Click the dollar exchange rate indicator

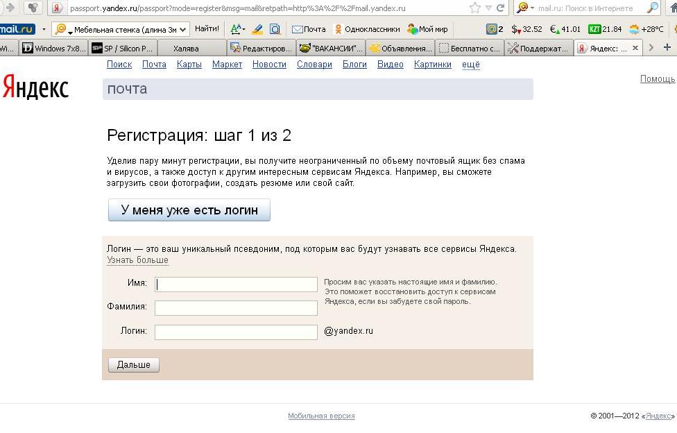526,29
